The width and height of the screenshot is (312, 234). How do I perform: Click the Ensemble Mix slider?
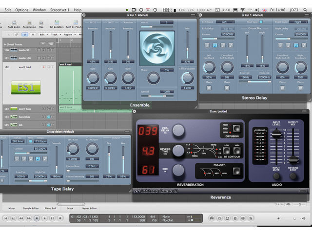pos(187,45)
